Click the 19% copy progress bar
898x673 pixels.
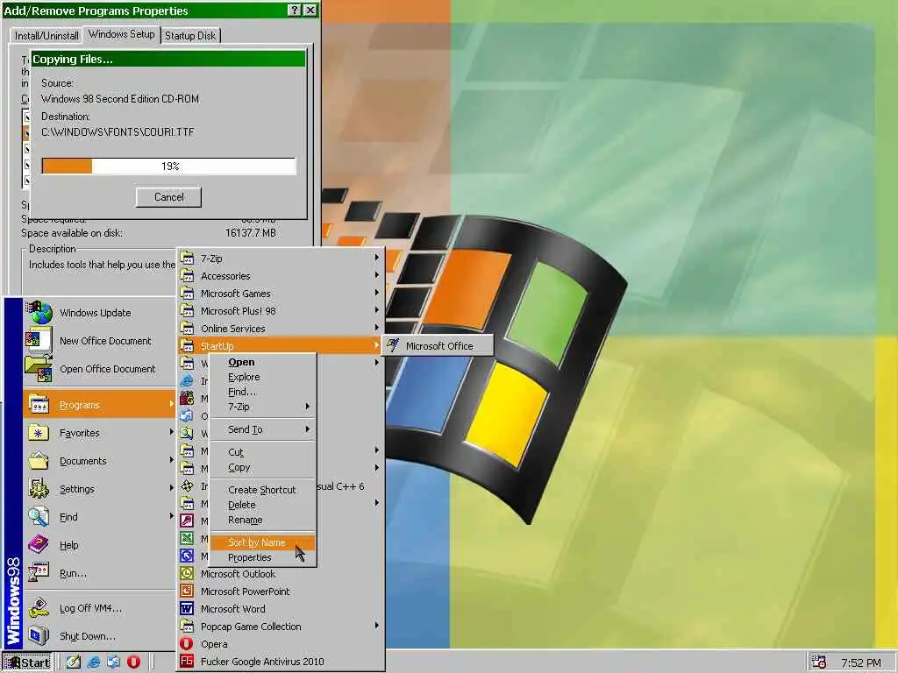click(x=169, y=166)
